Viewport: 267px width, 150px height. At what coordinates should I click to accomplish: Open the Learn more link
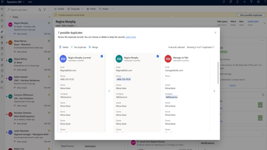(131, 37)
